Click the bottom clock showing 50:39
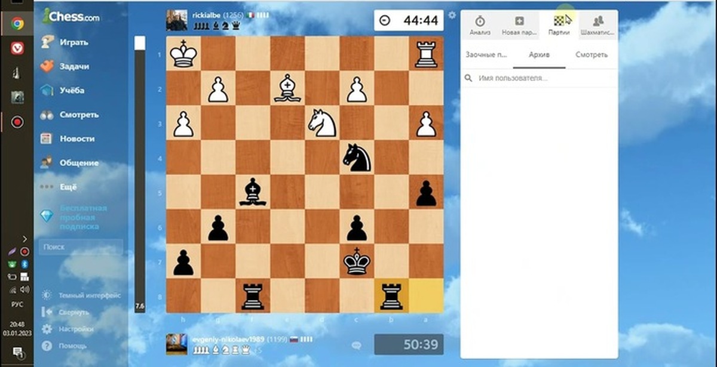The image size is (717, 367). coord(409,344)
